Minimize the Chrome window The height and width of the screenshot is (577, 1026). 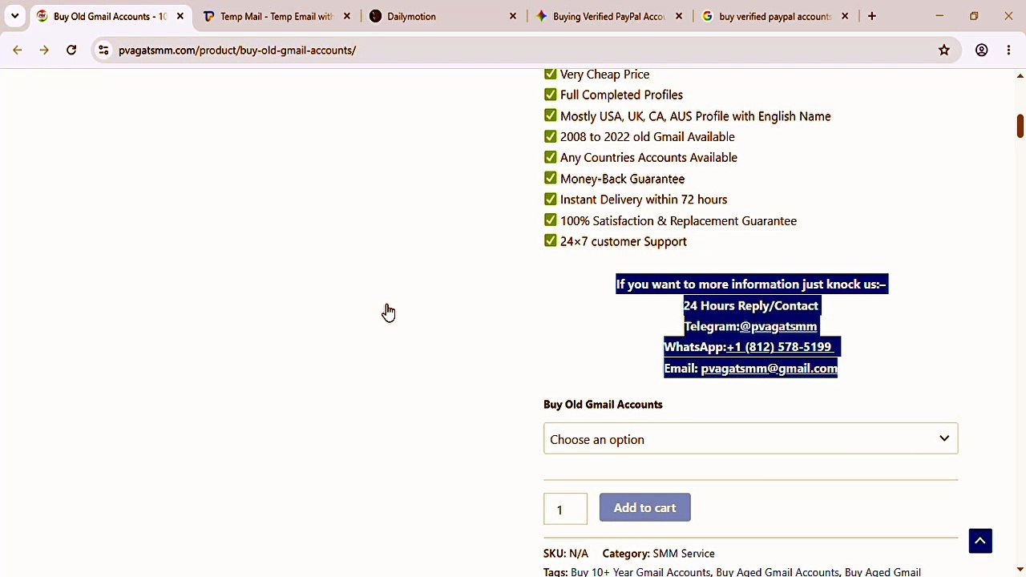click(x=939, y=16)
